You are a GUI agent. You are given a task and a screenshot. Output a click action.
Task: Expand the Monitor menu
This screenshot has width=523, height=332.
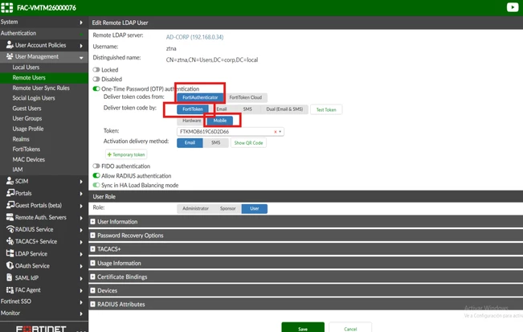coord(43,313)
